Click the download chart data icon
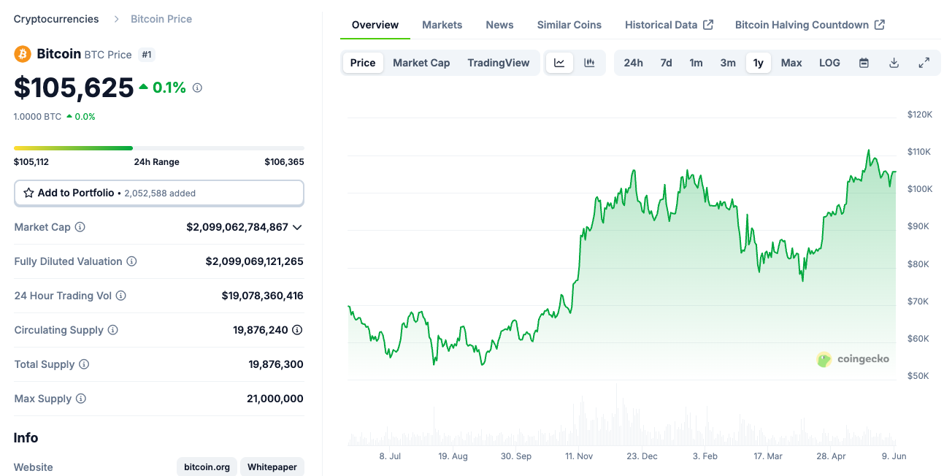 click(894, 63)
